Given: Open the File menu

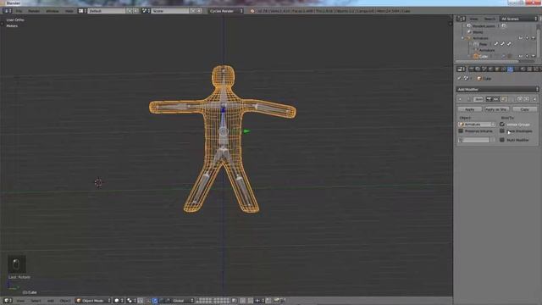Looking at the screenshot, I should (19, 11).
